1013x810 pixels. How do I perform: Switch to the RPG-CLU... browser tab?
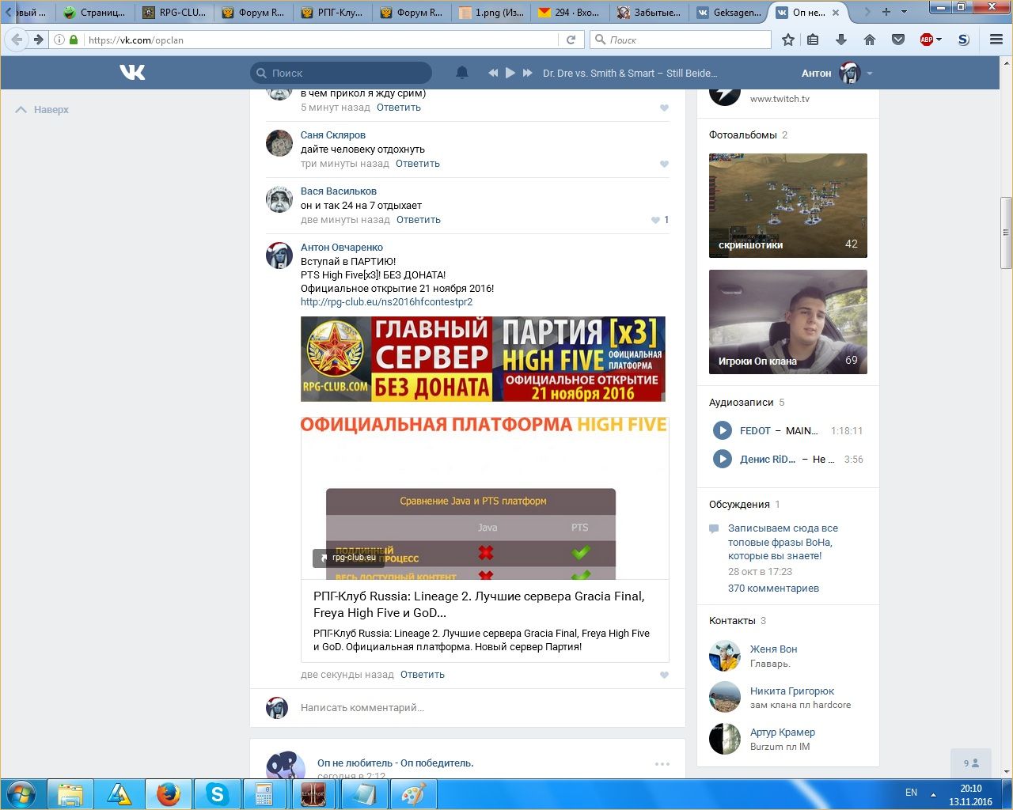[x=174, y=12]
